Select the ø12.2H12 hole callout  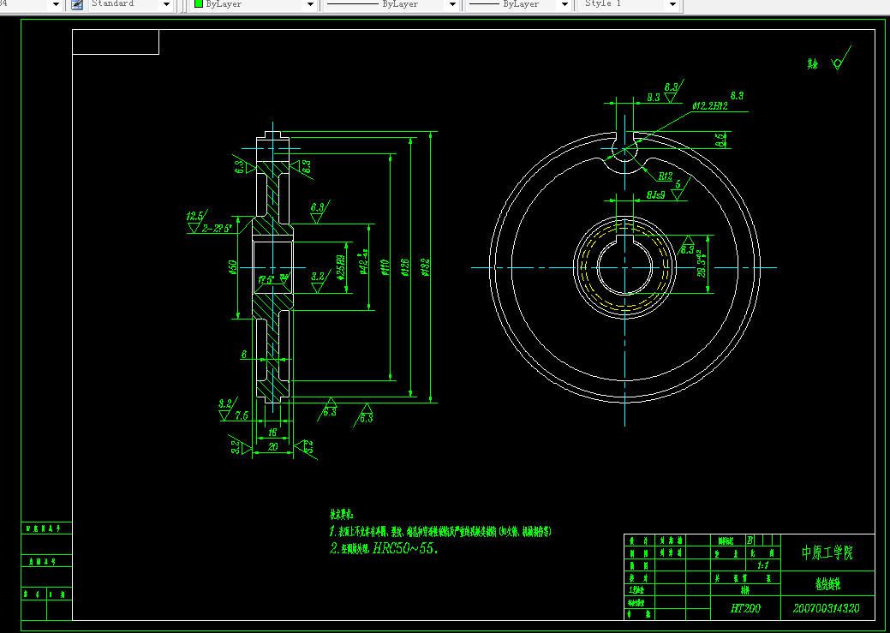(710, 105)
